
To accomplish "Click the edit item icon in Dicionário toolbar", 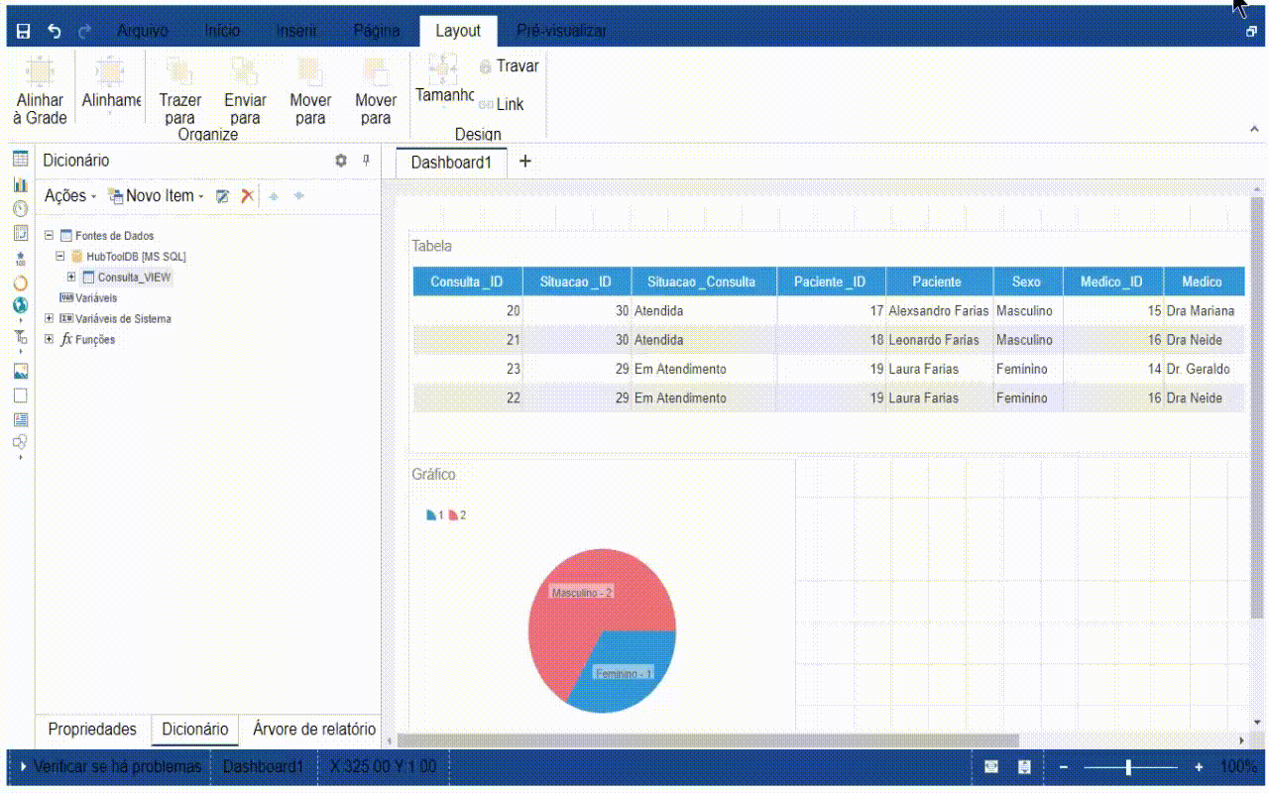I will pos(223,196).
